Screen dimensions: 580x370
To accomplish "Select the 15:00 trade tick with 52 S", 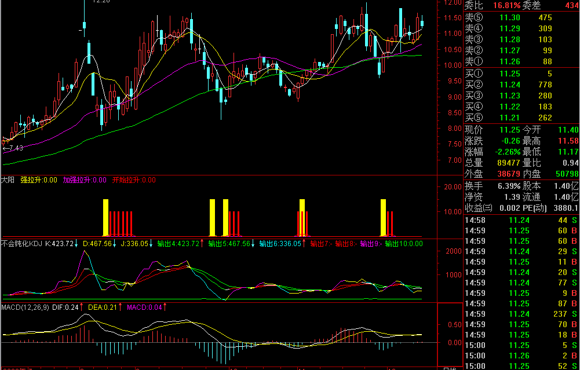I will pos(521,366).
